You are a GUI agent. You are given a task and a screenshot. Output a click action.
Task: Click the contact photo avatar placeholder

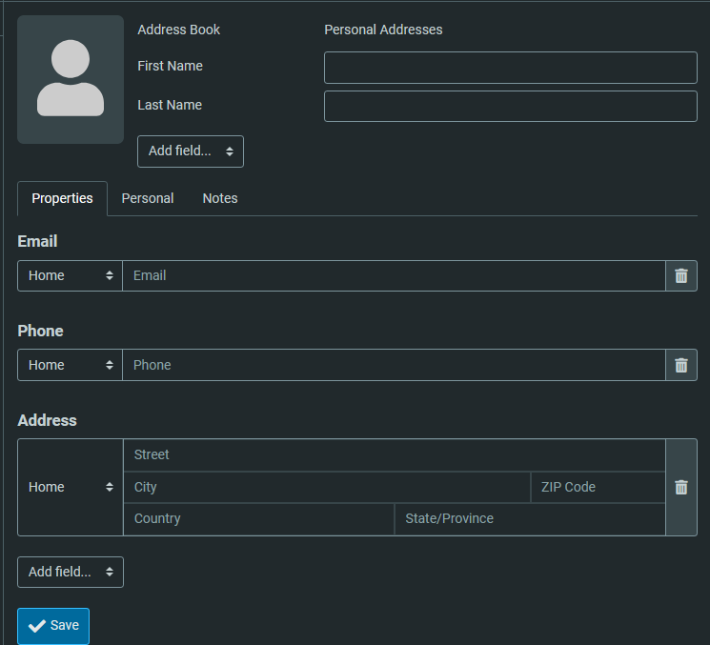point(71,79)
